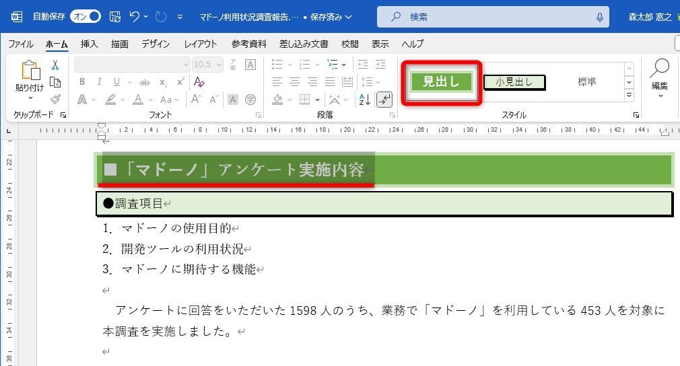Image resolution: width=680 pixels, height=366 pixels.
Task: Click the Undo arrow icon
Action: click(135, 16)
